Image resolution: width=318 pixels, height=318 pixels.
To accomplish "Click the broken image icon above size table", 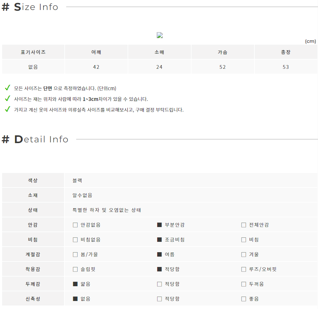I will [160, 35].
